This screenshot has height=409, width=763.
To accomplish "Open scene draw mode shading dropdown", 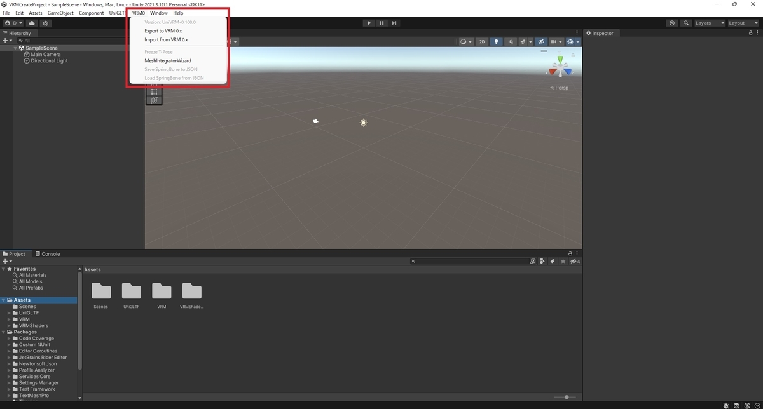I will (466, 42).
